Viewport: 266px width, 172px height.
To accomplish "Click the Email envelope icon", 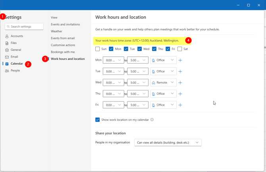I will tap(7, 57).
